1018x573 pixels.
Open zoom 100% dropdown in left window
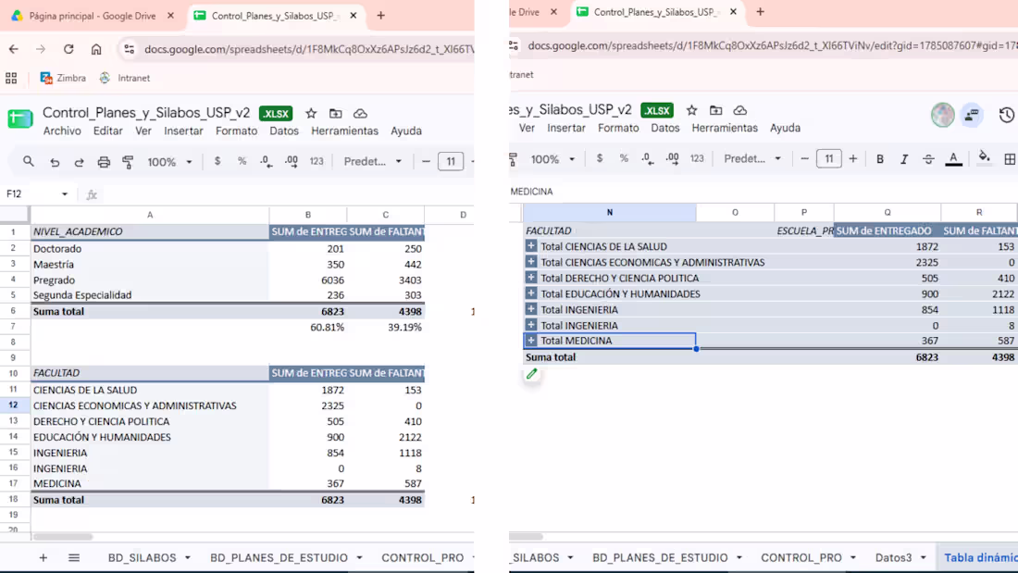(169, 162)
